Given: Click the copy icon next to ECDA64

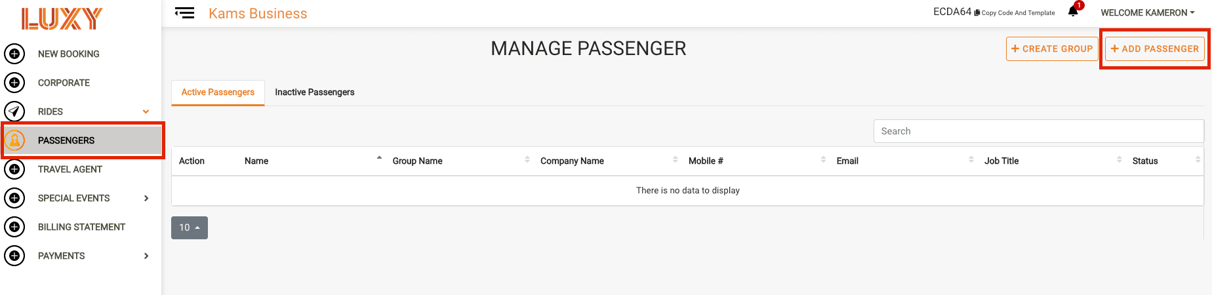Looking at the screenshot, I should (977, 12).
